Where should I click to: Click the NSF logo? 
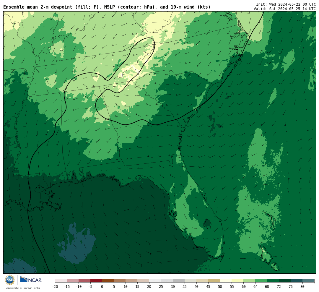[9, 280]
